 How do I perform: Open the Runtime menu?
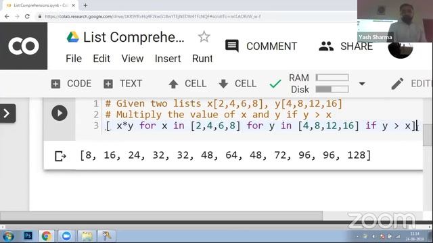point(202,59)
